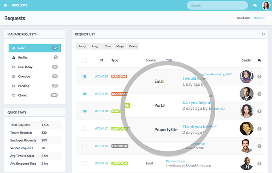Click into the Search field
Screen dimensions: 272x173
pos(217,5)
